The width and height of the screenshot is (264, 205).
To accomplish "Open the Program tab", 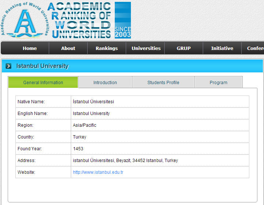I will [219, 83].
